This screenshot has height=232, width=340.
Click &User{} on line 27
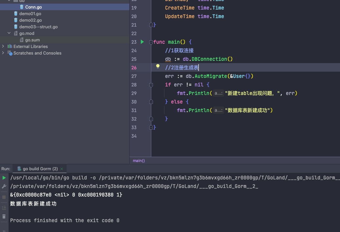pyautogui.click(x=240, y=76)
